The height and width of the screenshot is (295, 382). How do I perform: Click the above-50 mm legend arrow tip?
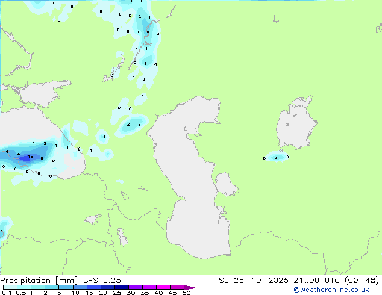[x=191, y=287]
